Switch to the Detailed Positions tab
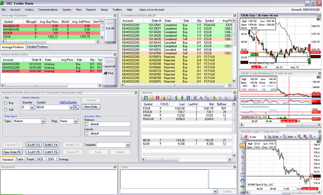The width and height of the screenshot is (323, 195). point(37,47)
